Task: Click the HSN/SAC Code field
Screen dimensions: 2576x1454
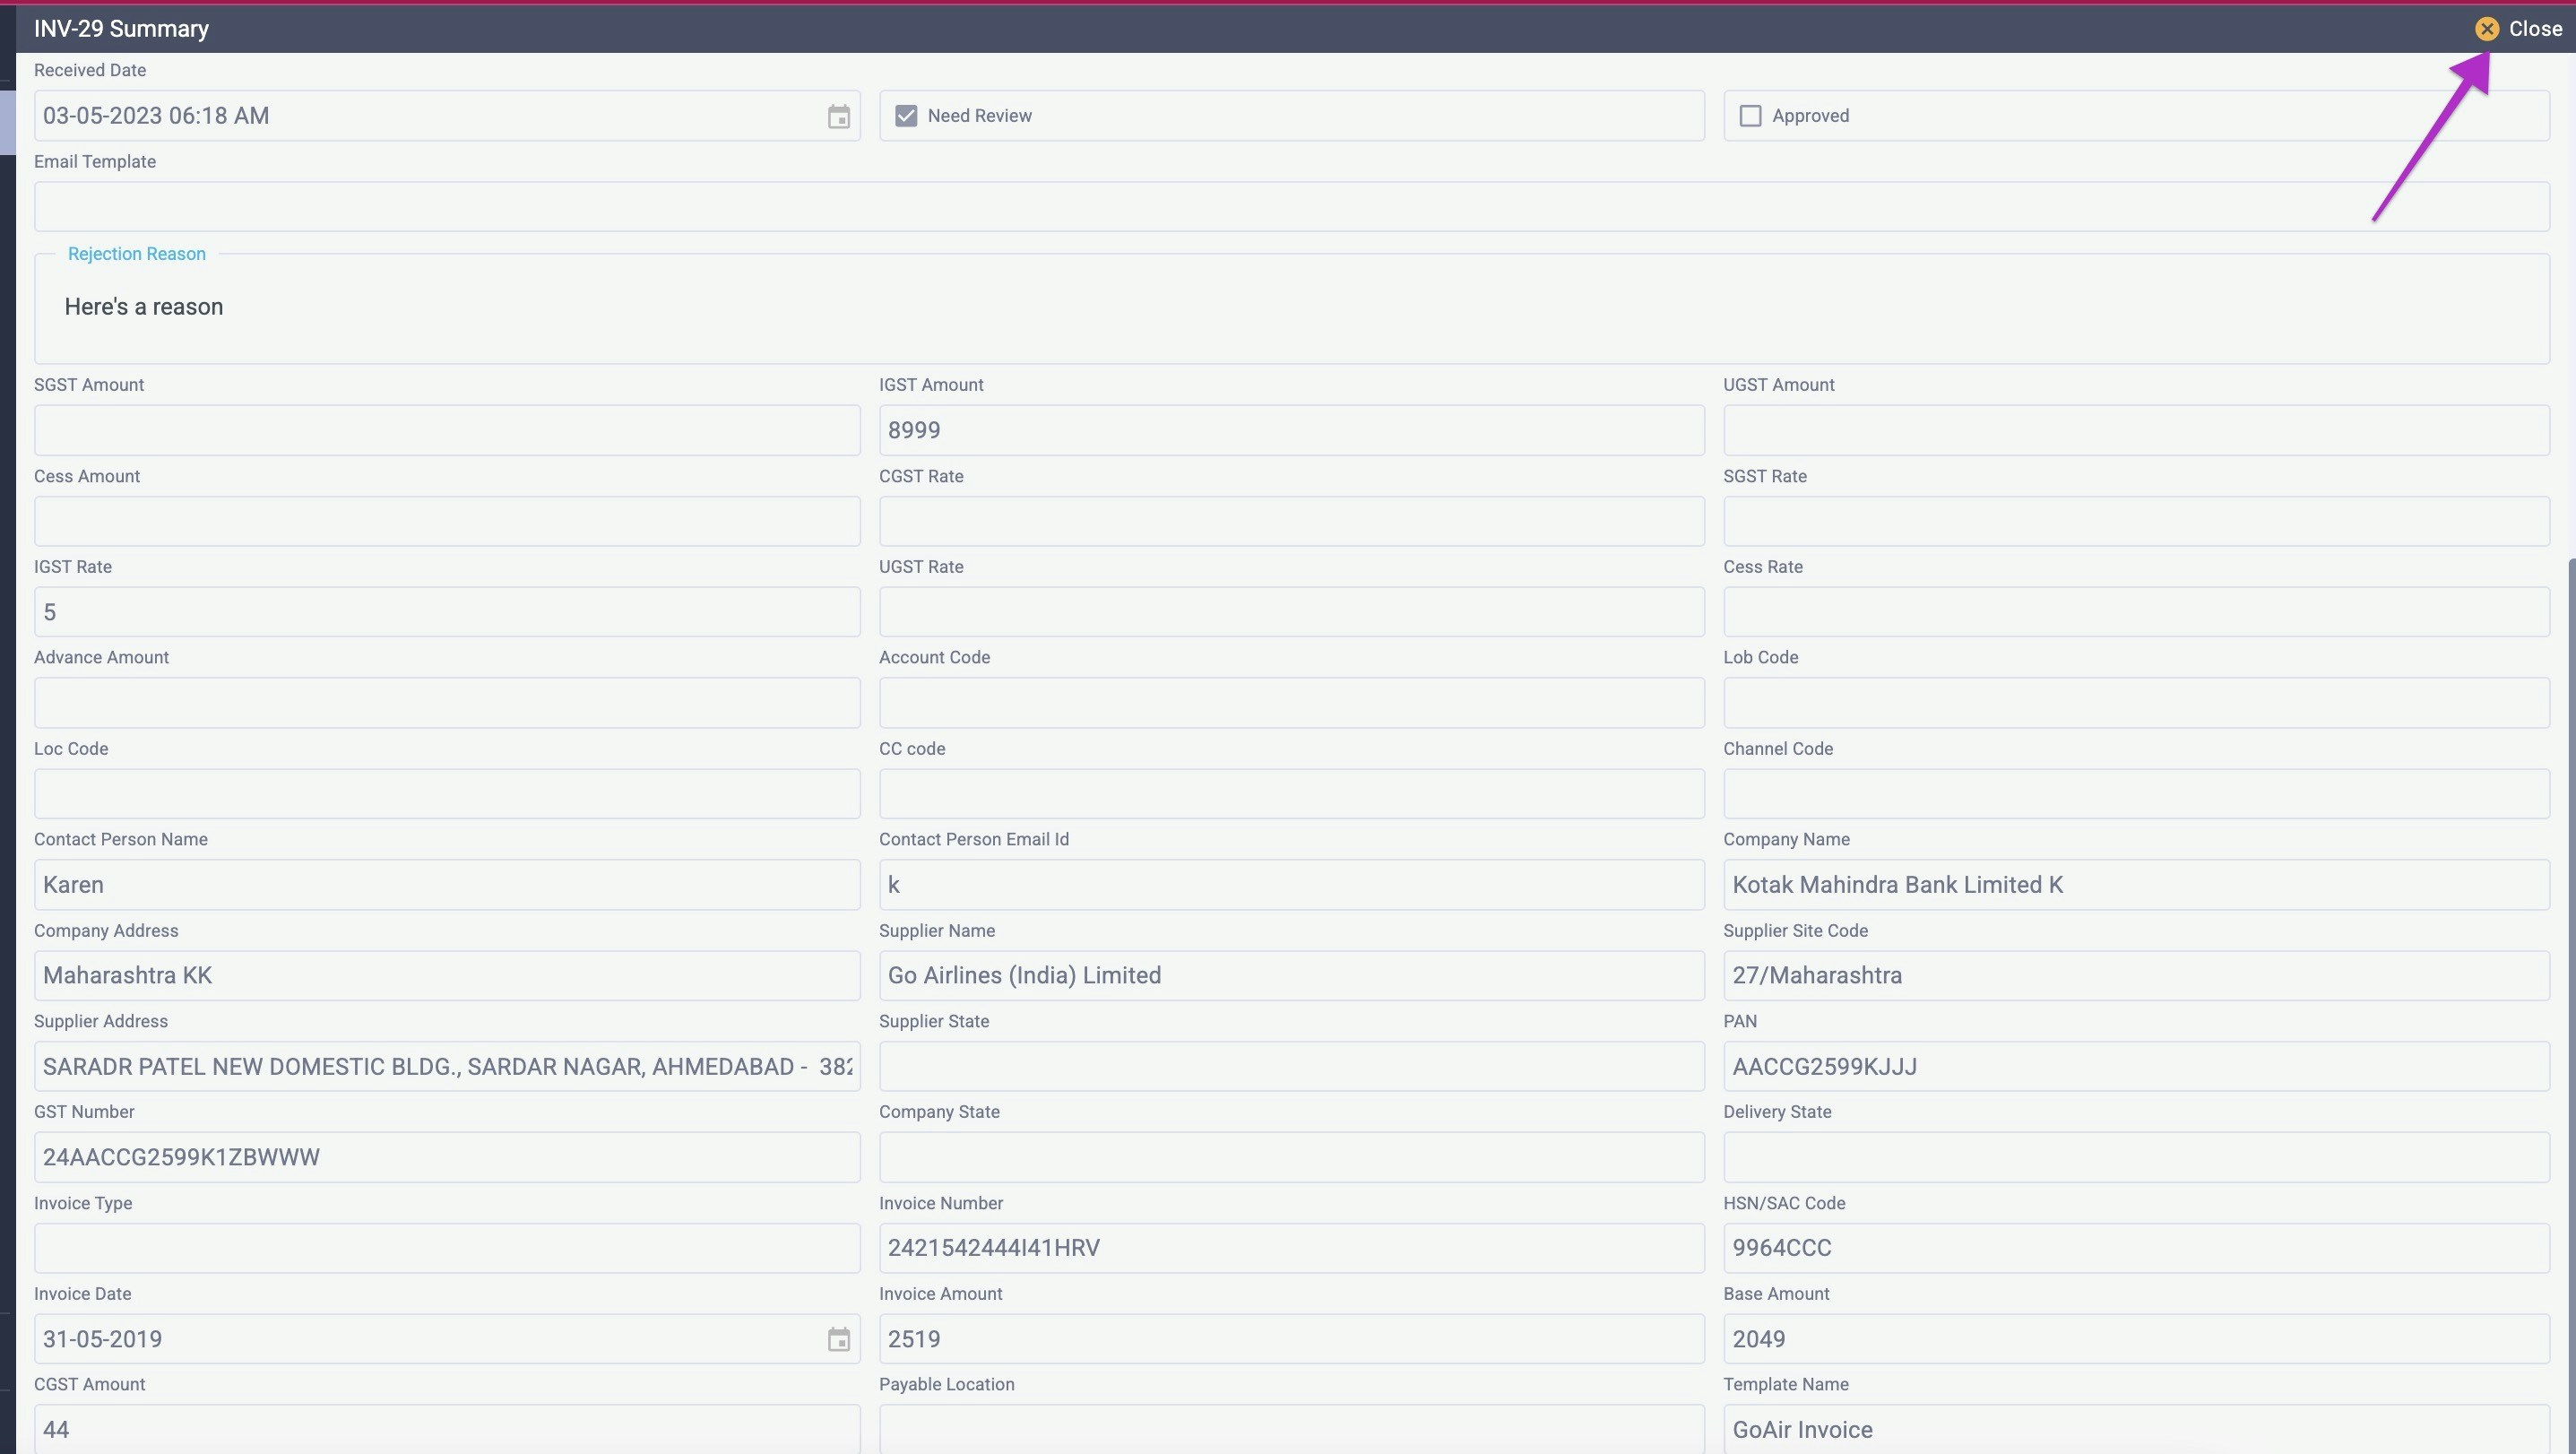Action: pos(2135,1248)
